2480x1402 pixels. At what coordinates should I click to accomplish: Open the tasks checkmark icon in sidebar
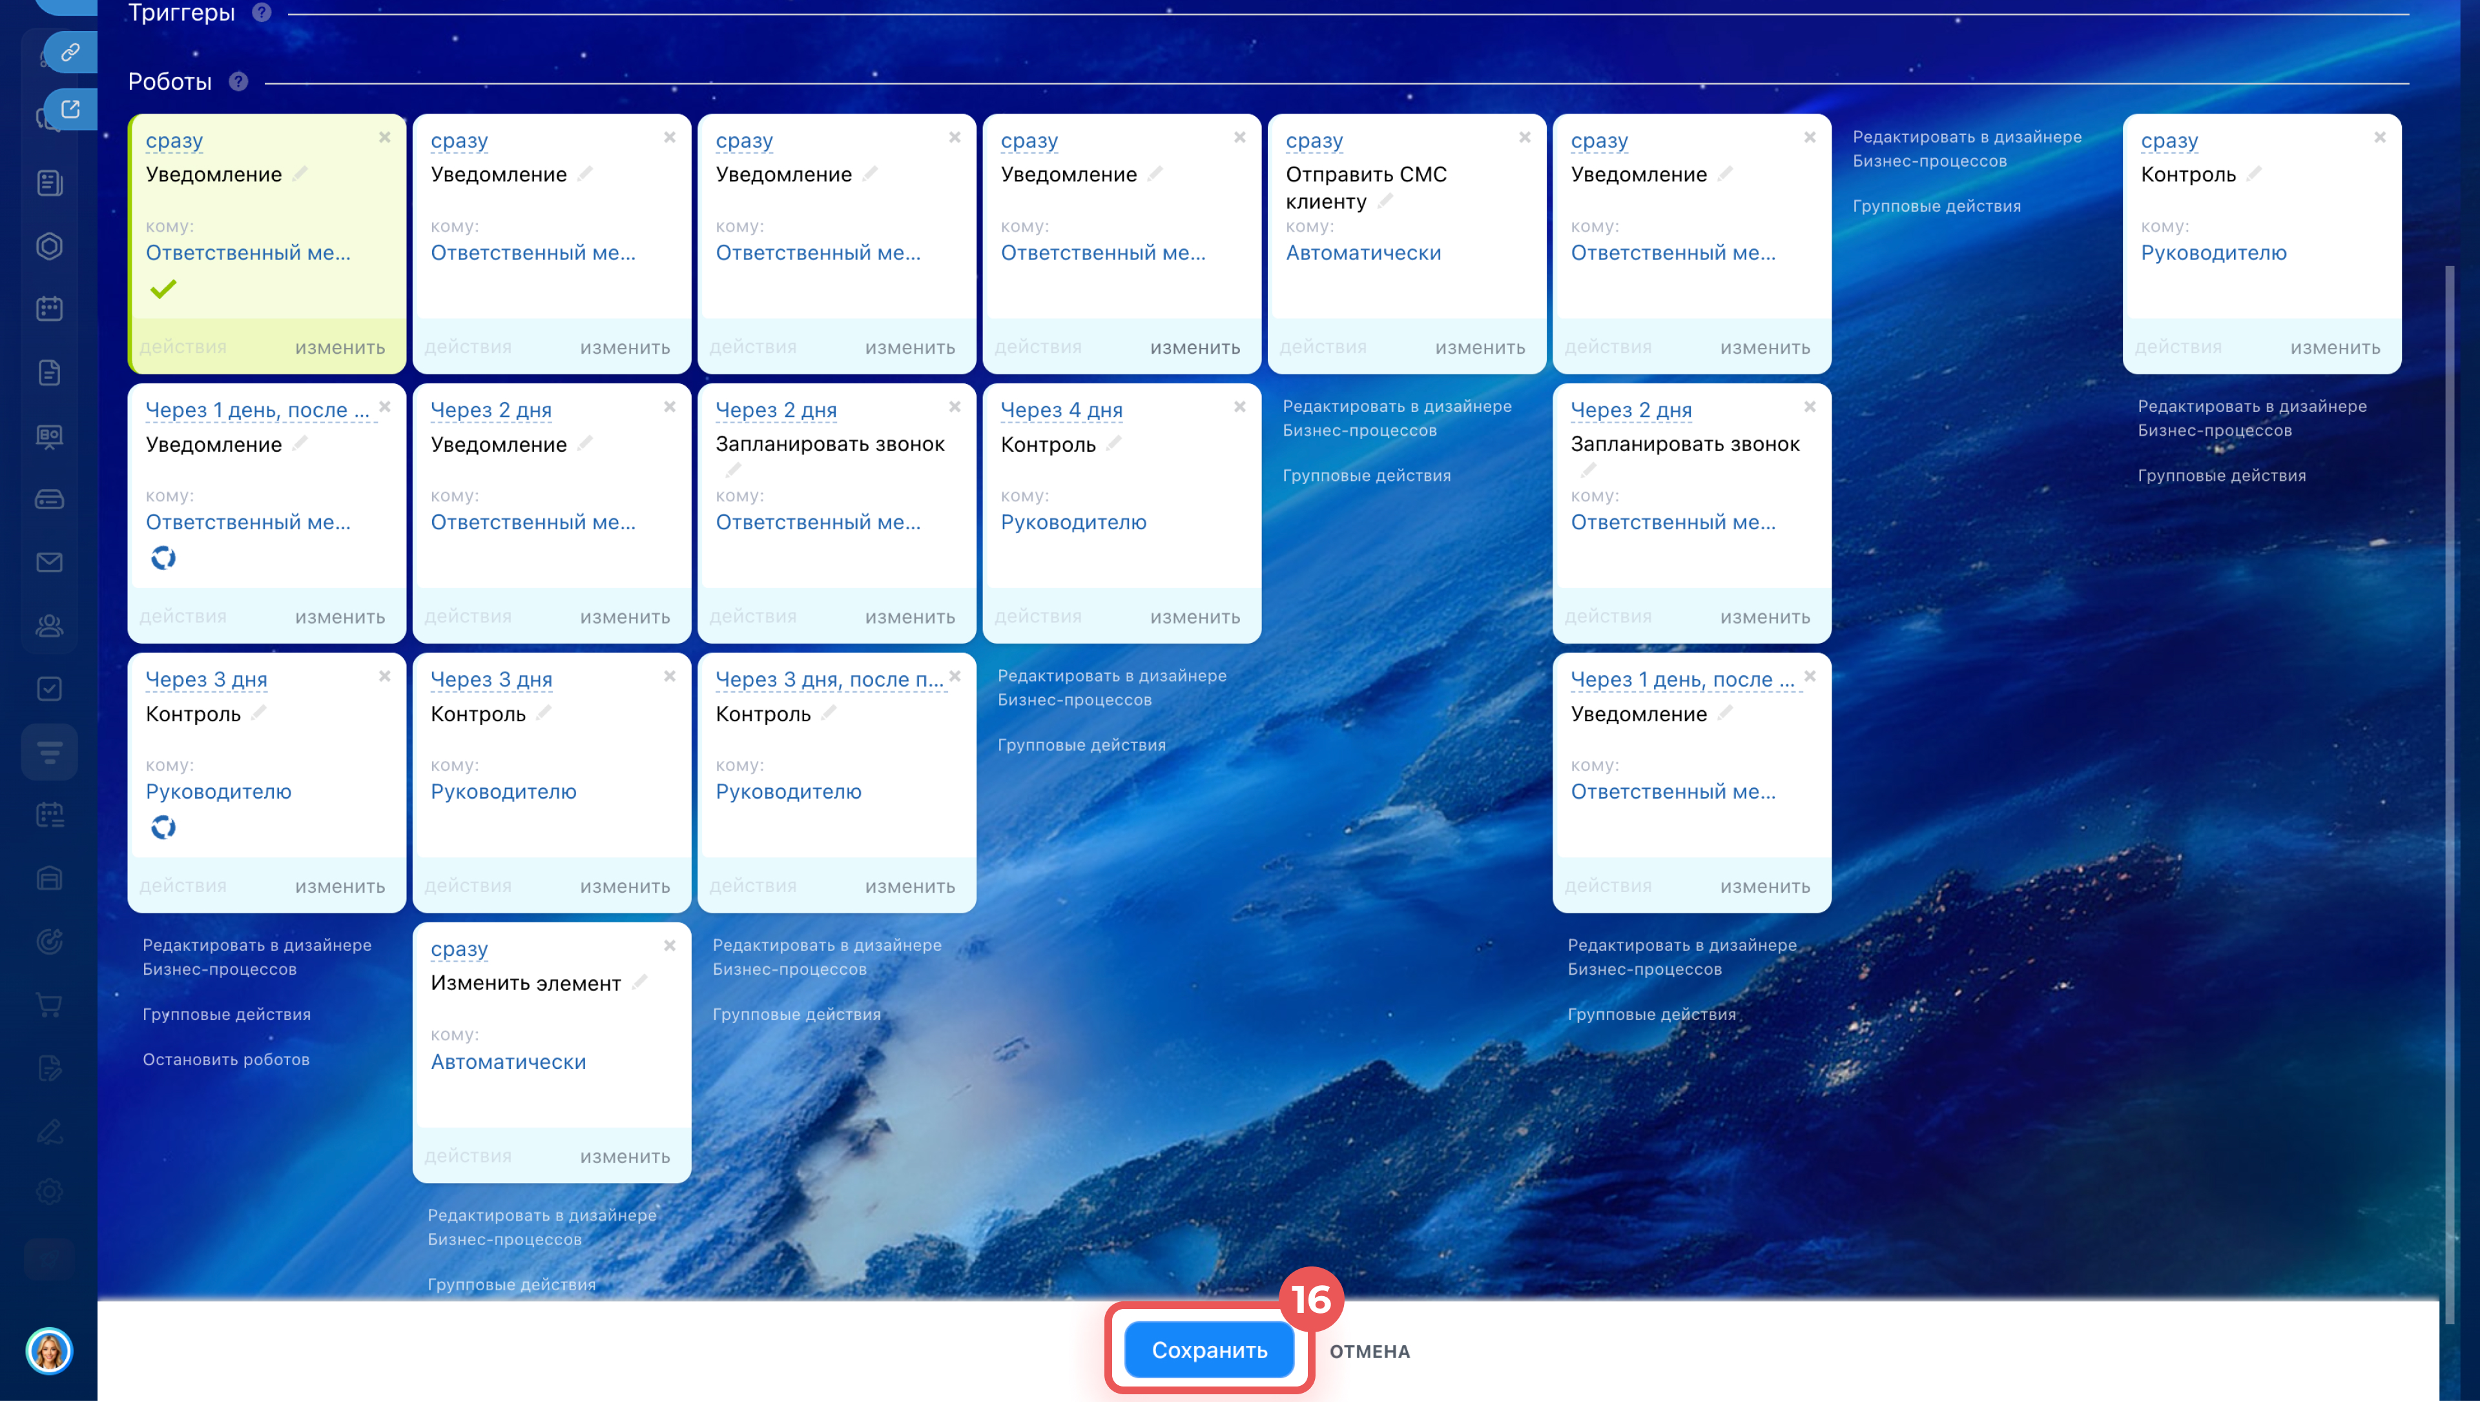(x=49, y=689)
